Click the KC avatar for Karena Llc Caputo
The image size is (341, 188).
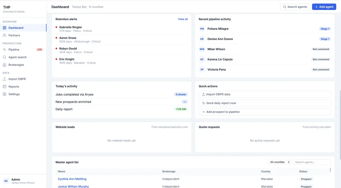coord(202,59)
